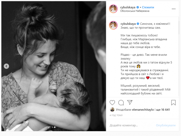Open three-dot more options menu

[173, 9]
